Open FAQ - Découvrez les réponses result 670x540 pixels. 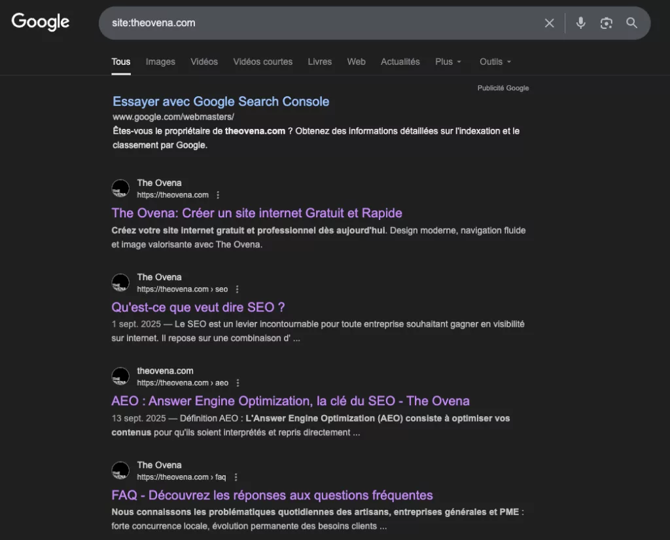272,495
